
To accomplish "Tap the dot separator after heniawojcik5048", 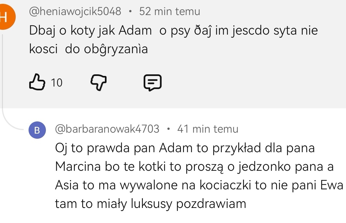I will point(130,12).
